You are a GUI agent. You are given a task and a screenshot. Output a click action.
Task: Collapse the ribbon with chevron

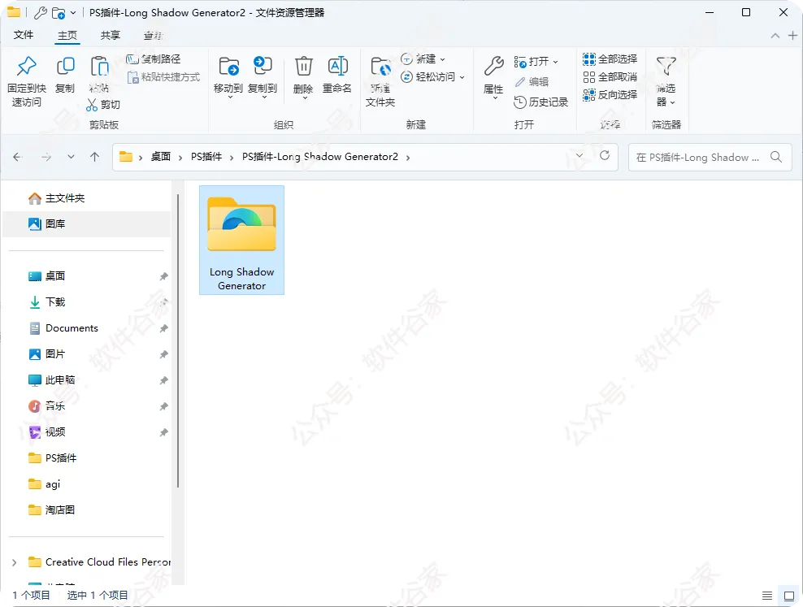click(x=775, y=35)
